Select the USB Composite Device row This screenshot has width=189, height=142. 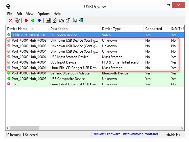(95, 79)
